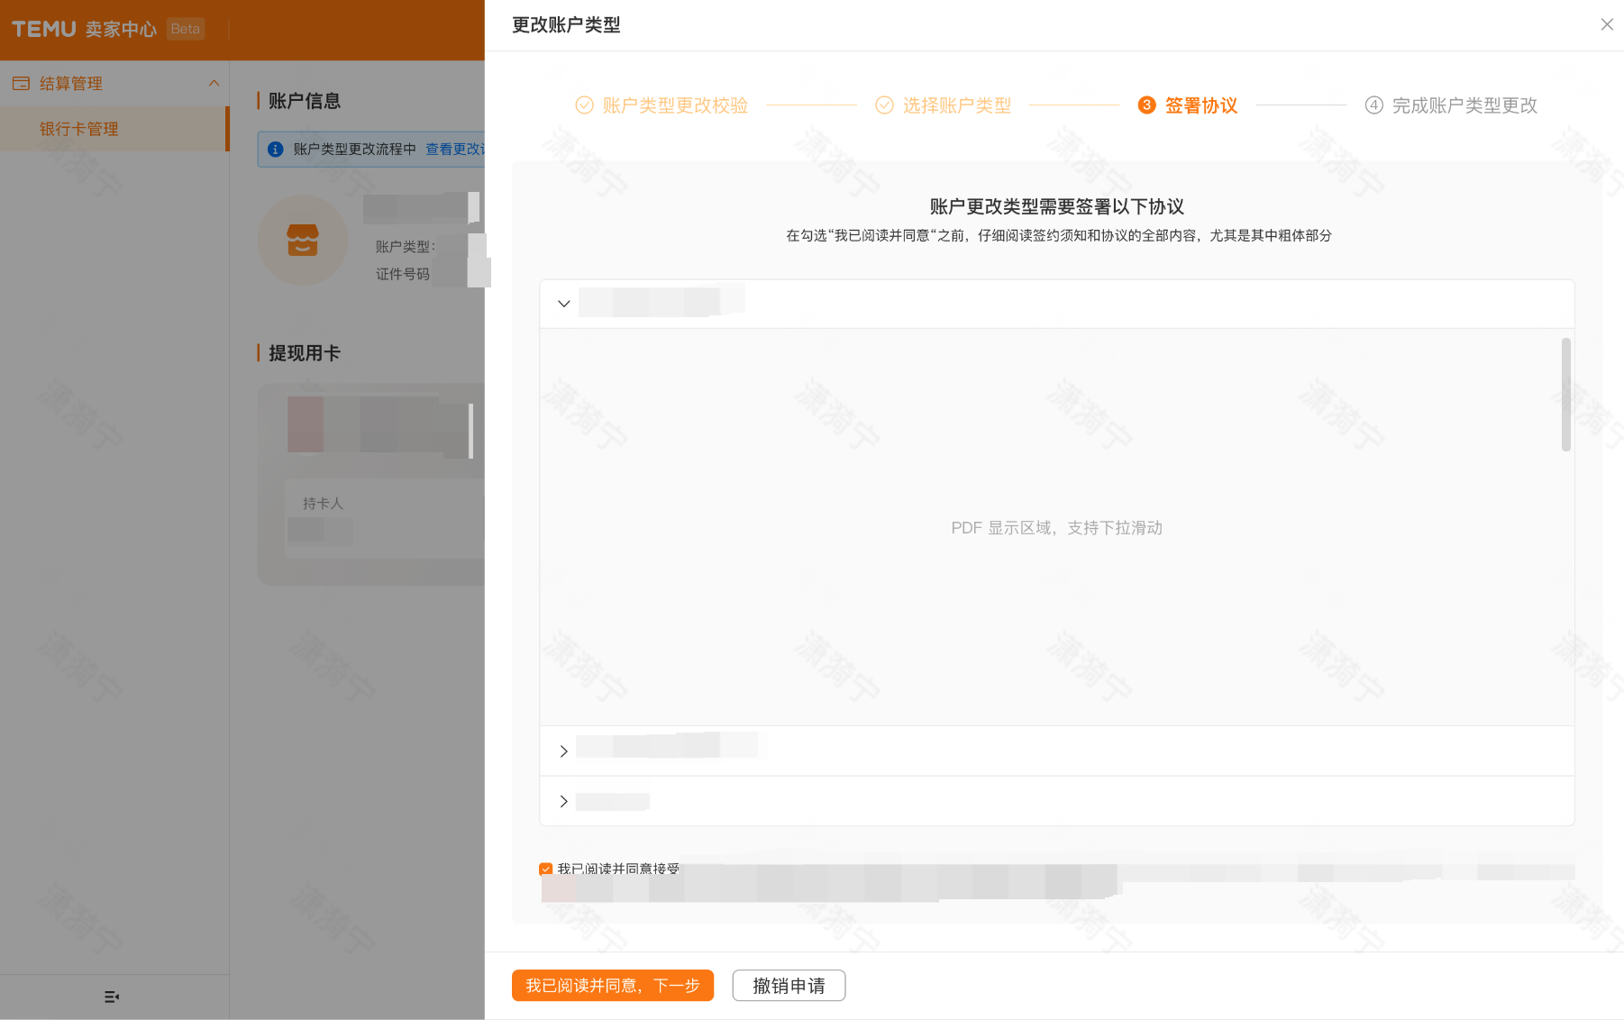
Task: Click the TEMU seller center logo
Action: click(50, 28)
